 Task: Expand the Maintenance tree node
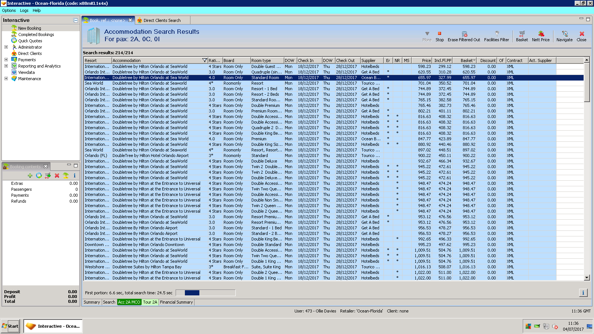[6, 79]
